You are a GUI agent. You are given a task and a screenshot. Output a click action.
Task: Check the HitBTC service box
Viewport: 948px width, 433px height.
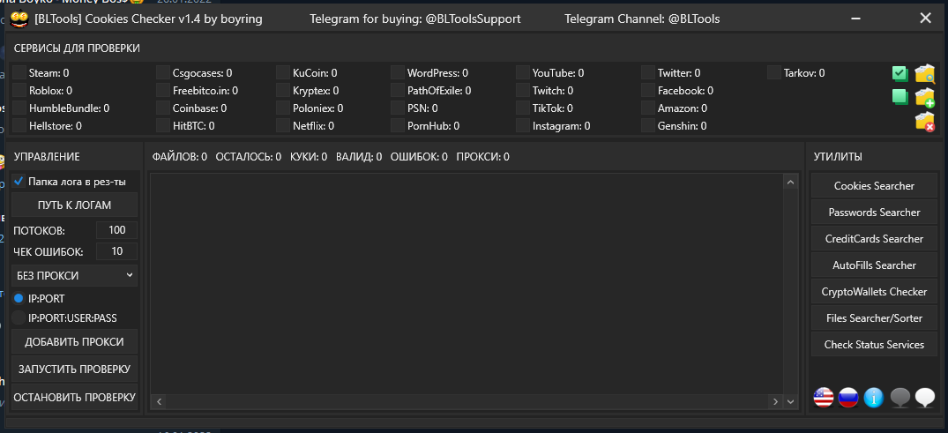(162, 126)
